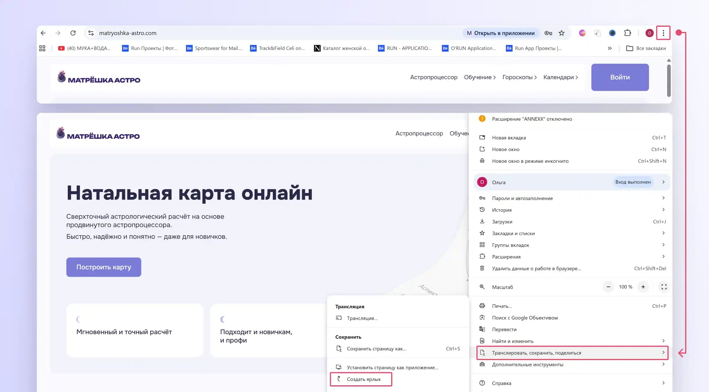Click the Построить карту button

[x=104, y=267]
